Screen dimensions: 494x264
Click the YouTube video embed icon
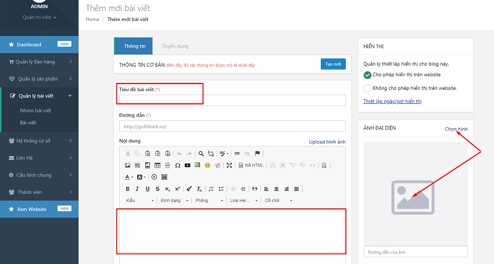(188, 165)
